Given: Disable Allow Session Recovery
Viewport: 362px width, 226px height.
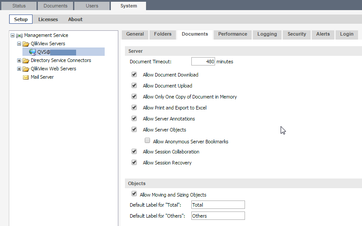Looking at the screenshot, I should tap(134, 162).
